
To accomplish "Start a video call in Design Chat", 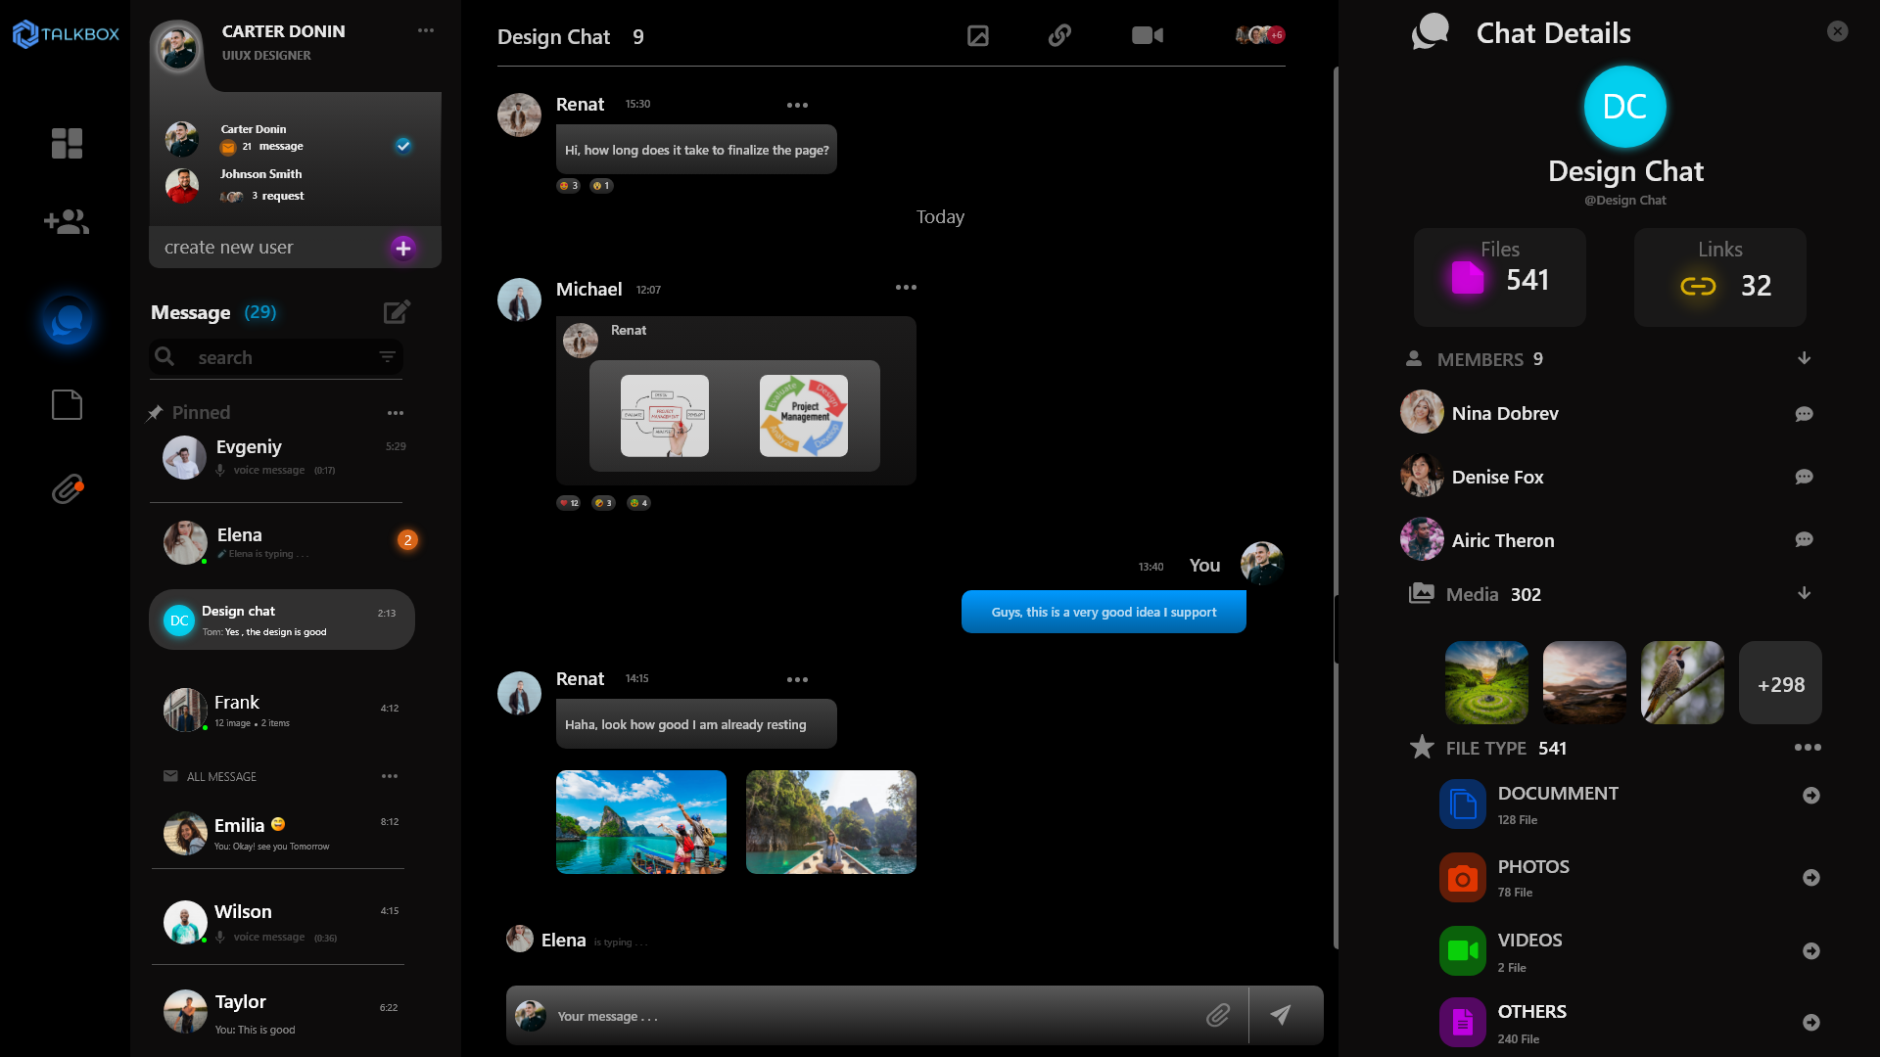I will coord(1147,35).
